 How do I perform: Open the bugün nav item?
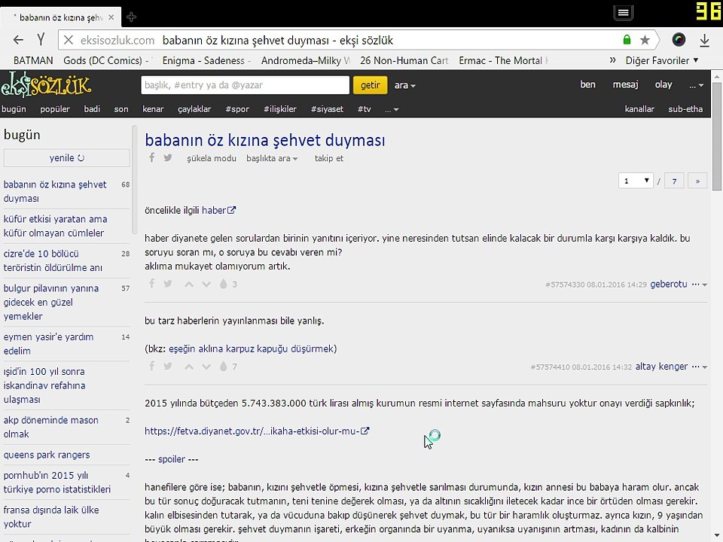14,109
